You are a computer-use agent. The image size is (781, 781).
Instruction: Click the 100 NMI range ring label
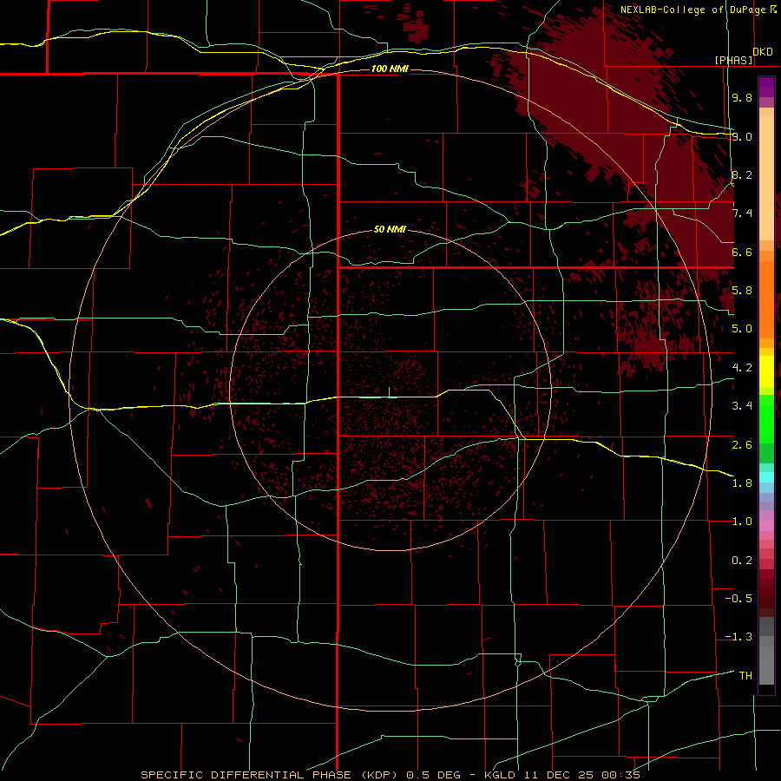tap(390, 69)
